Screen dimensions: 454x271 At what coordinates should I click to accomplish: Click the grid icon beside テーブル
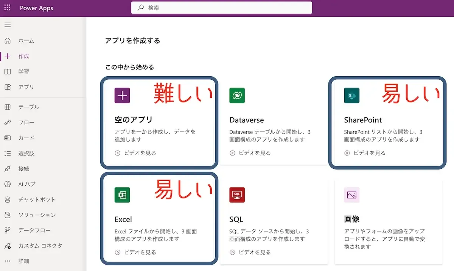pyautogui.click(x=8, y=107)
